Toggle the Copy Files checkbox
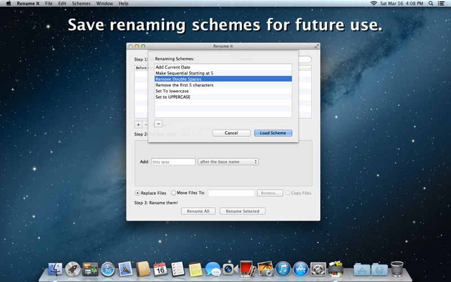This screenshot has height=282, width=451. click(288, 193)
